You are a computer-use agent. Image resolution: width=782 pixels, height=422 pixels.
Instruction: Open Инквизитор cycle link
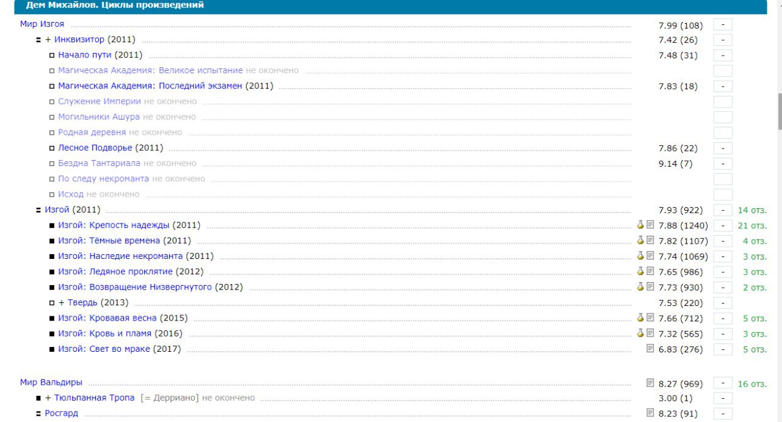[79, 40]
